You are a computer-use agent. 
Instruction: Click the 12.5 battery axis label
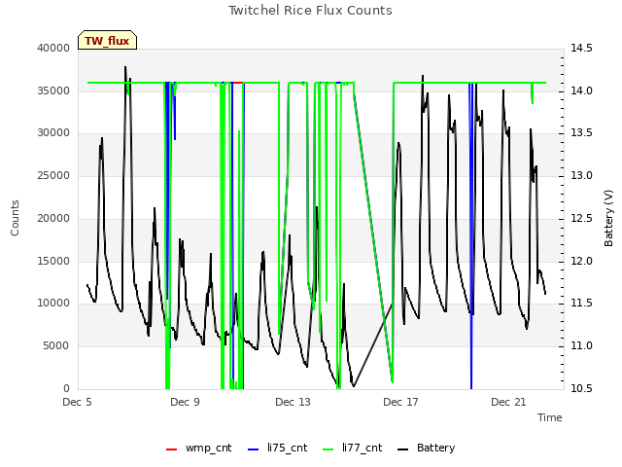pos(581,218)
